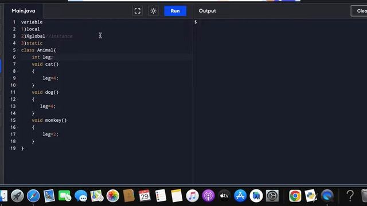Click '3)static' on line 4
Image resolution: width=367 pixels, height=206 pixels.
point(32,43)
